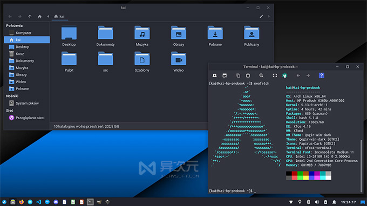Launch LibreOffice Impress from the taskbar
The width and height of the screenshot is (367, 206).
81,202
